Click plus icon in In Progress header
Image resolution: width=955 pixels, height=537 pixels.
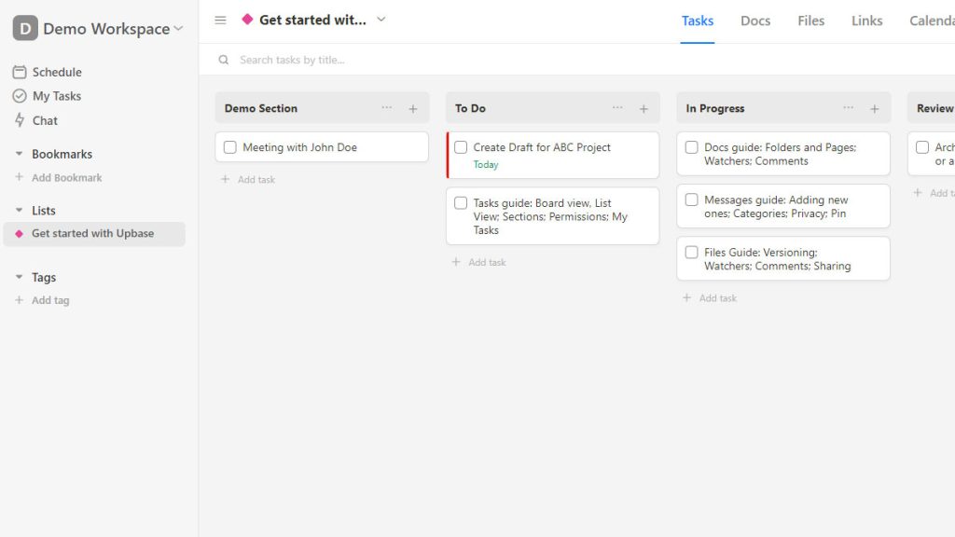(875, 109)
